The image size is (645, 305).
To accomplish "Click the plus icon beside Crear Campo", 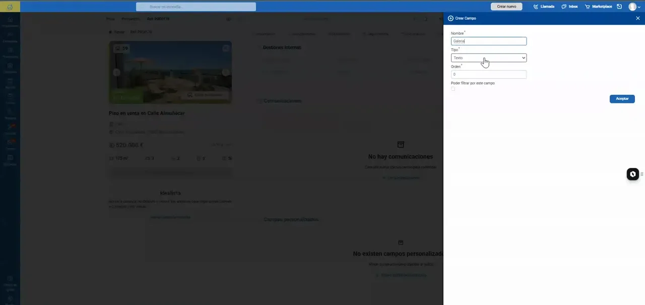I will [x=450, y=18].
